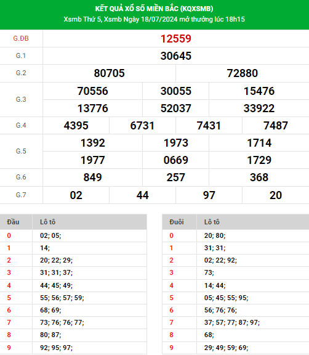The height and width of the screenshot is (355, 309).
Task: Click the G.5 number 1977
Action: coord(93,160)
